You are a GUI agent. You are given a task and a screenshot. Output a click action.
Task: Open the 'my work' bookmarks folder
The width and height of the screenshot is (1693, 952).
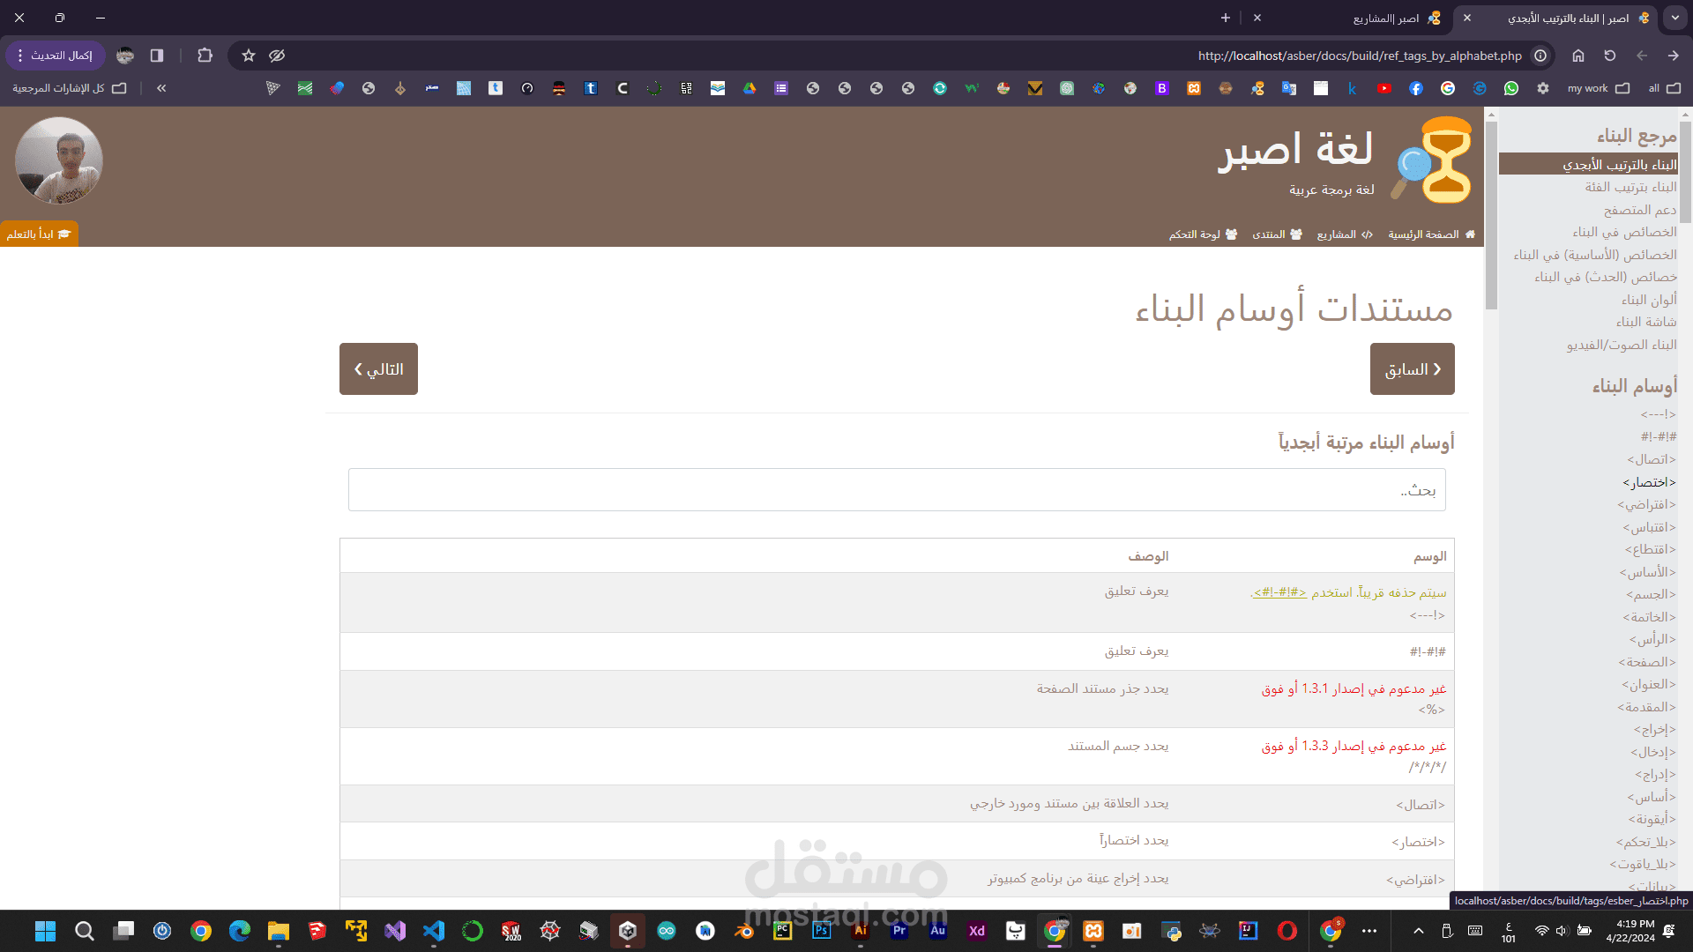tap(1598, 88)
